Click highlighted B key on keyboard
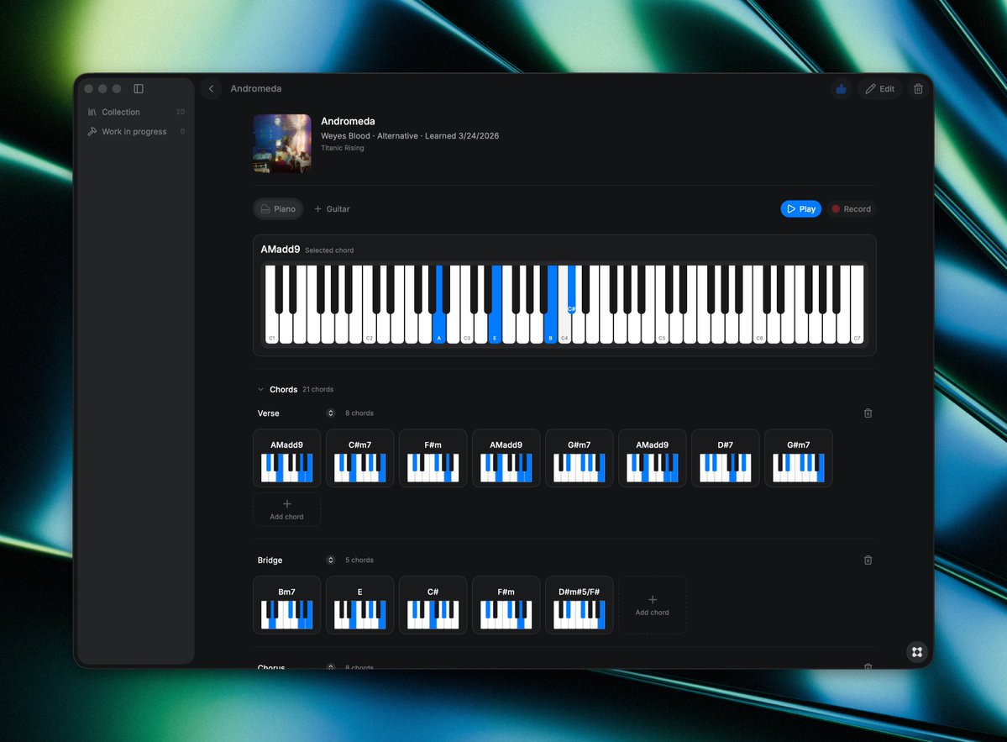Image resolution: width=1007 pixels, height=742 pixels. (550, 328)
